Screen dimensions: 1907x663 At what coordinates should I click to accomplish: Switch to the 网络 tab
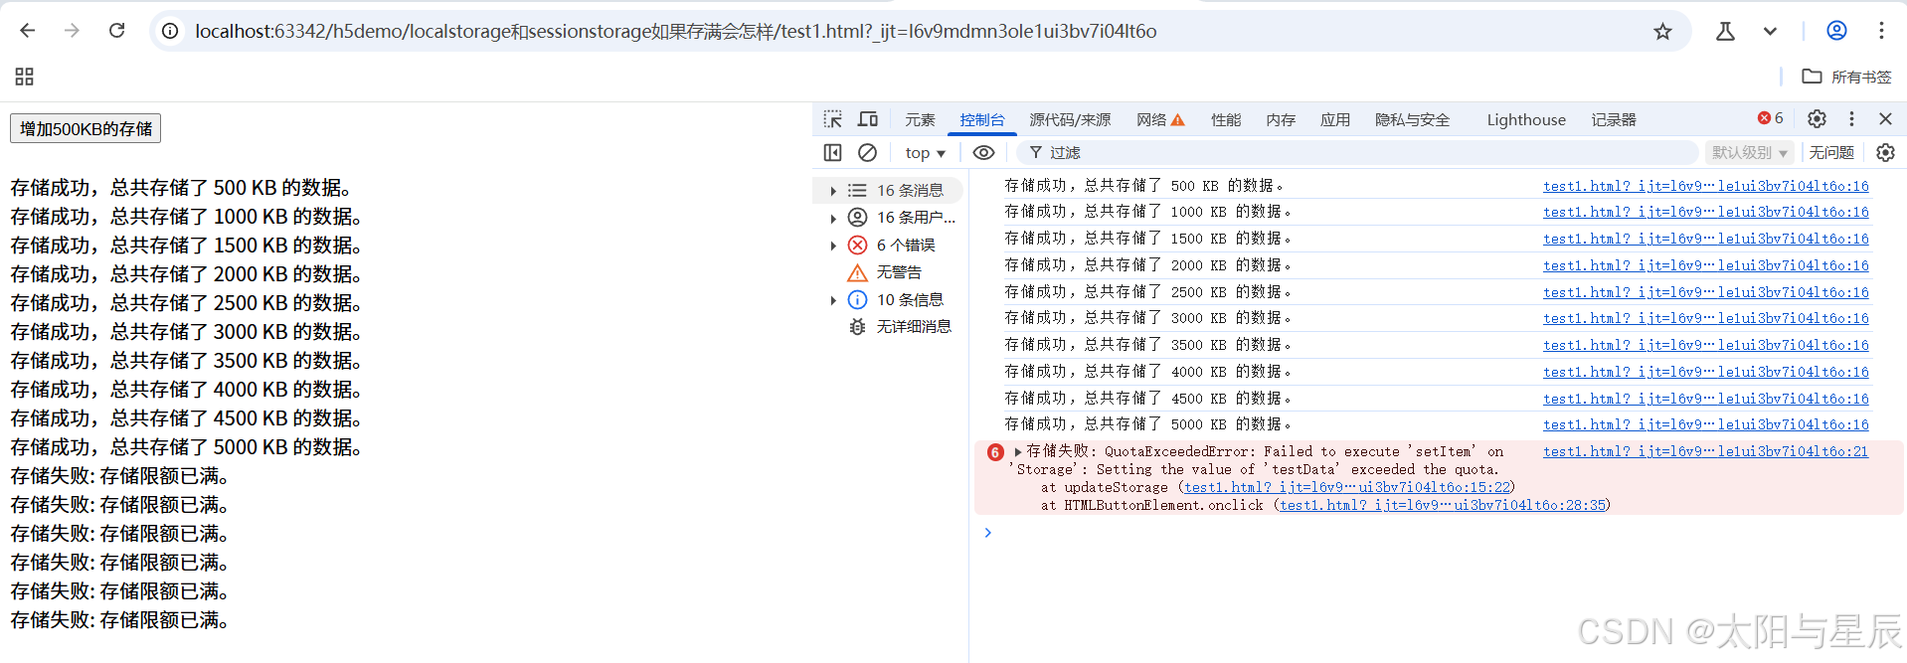(x=1160, y=120)
